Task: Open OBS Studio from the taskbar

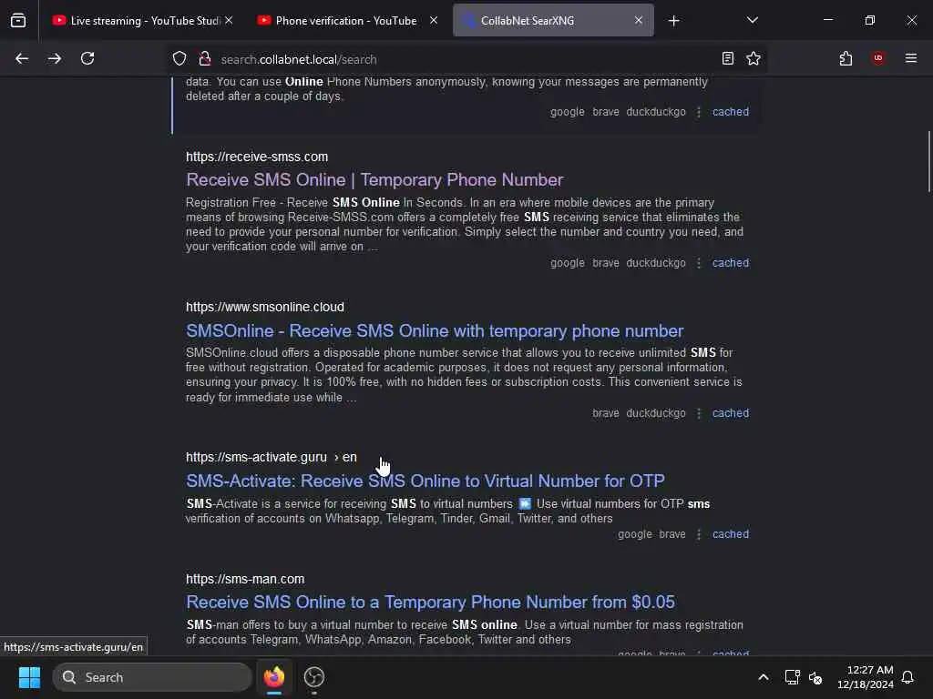Action: 314,677
